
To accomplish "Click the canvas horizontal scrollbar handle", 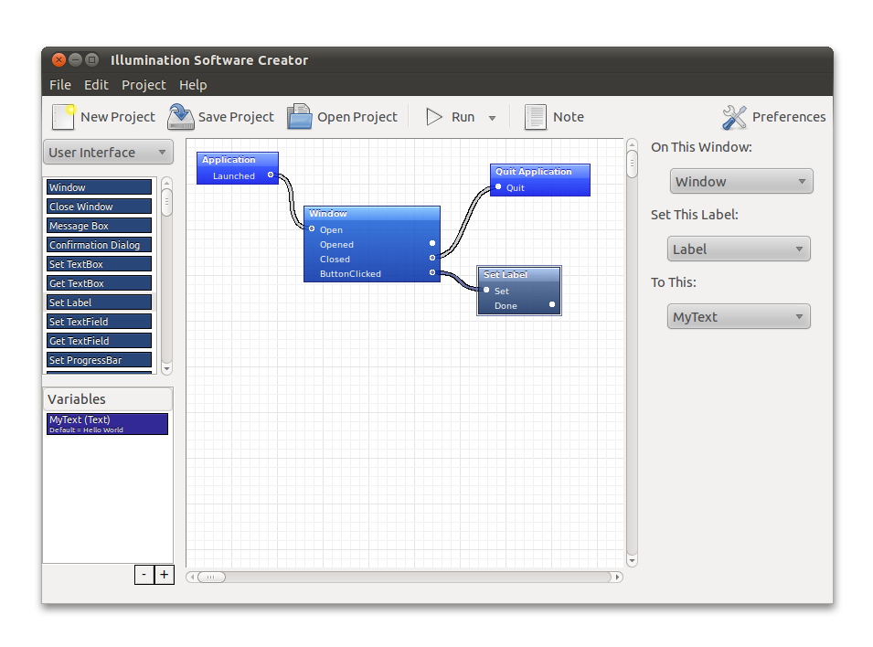I will (211, 577).
